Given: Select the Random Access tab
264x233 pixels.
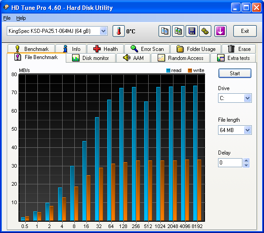Looking at the screenshot, I should (x=180, y=58).
